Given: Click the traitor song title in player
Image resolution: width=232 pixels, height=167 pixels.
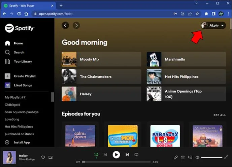Looking at the screenshot, I should coord(23,156).
